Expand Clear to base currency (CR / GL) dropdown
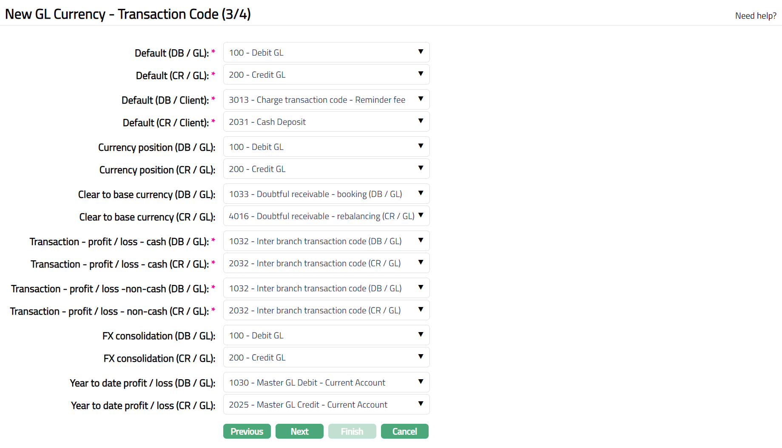This screenshot has width=782, height=448. pyautogui.click(x=326, y=216)
